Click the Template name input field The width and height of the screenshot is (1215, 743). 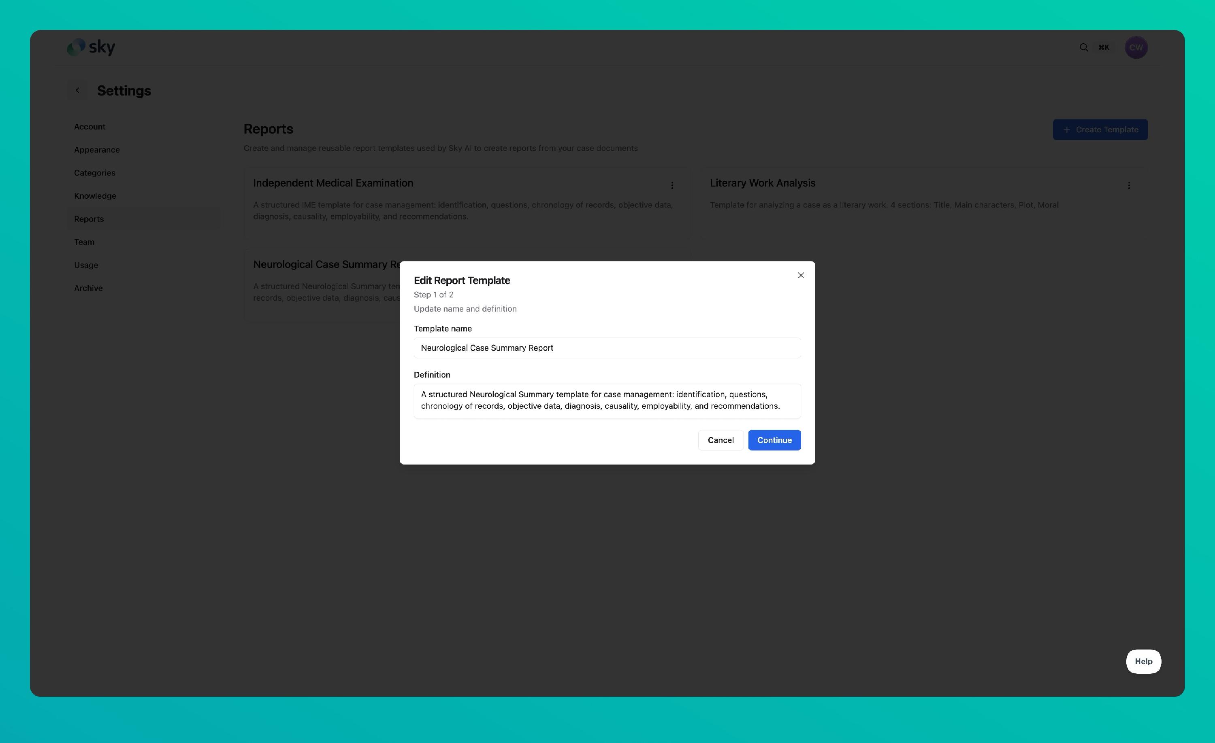[x=607, y=348]
